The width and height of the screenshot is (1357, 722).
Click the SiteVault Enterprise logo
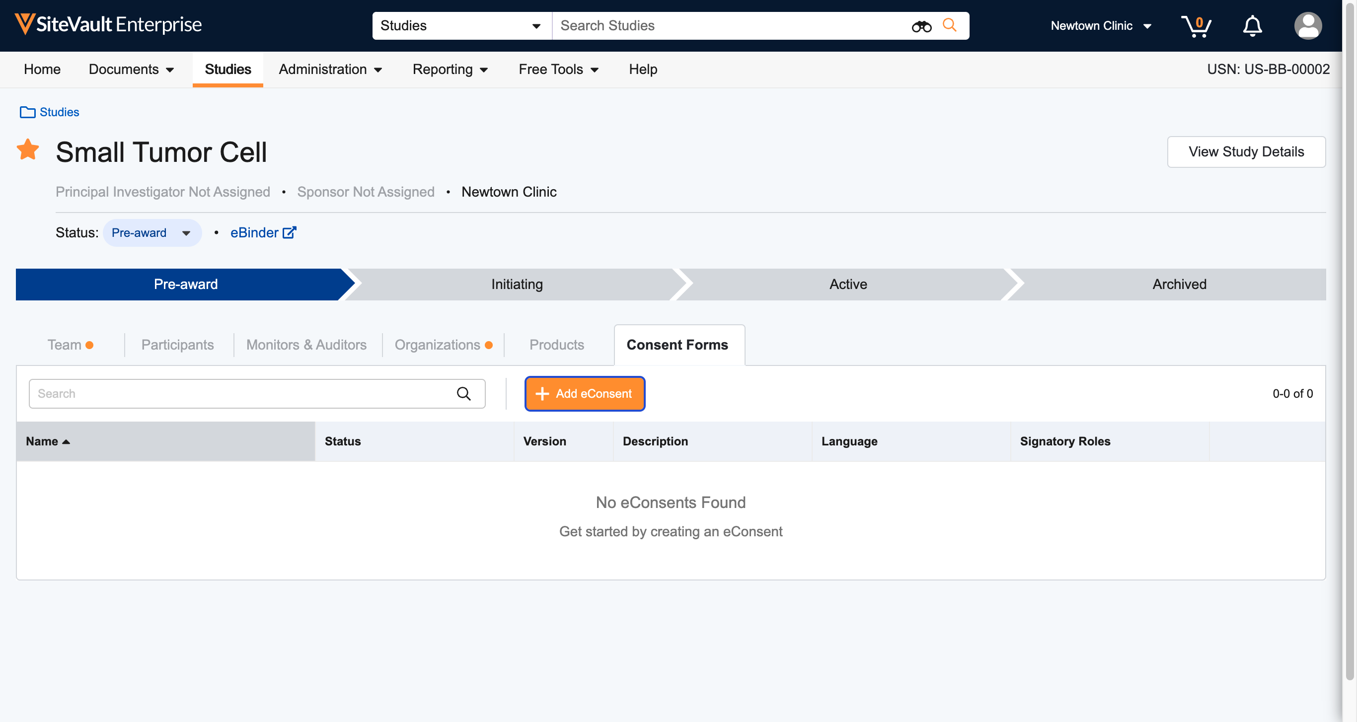(108, 25)
